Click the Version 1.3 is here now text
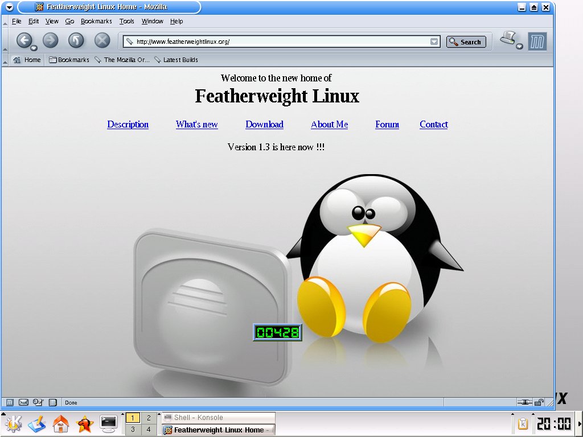The height and width of the screenshot is (437, 583). pyautogui.click(x=276, y=147)
